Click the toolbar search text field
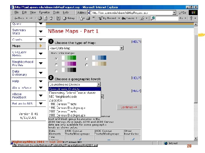The image size is (205, 153). [167, 18]
